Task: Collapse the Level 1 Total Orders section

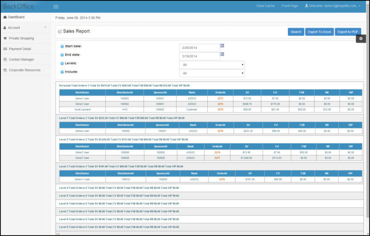Action: click(x=122, y=118)
